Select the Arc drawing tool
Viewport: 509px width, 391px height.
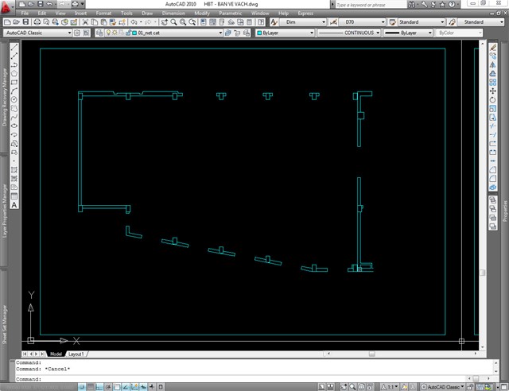coord(14,91)
